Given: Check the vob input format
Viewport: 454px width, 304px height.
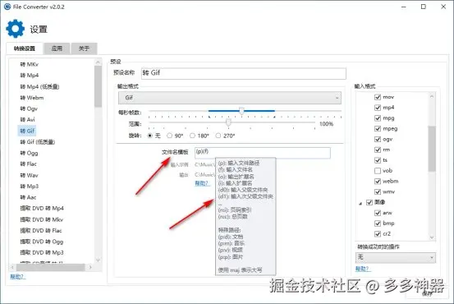Looking at the screenshot, I should (x=378, y=171).
